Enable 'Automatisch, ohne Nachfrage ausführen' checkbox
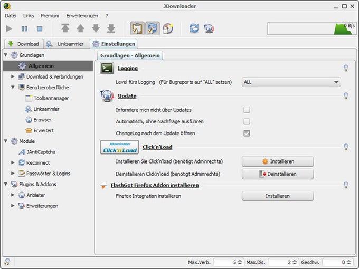The image size is (359, 269). coord(247,121)
